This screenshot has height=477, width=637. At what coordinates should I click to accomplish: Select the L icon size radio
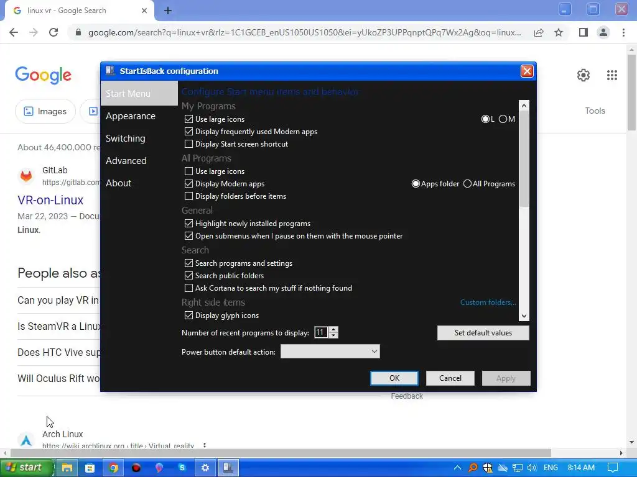tap(485, 119)
